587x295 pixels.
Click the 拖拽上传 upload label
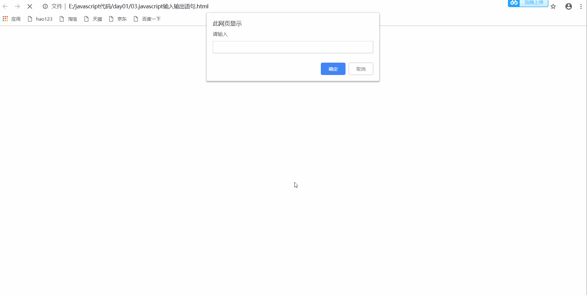(534, 2)
